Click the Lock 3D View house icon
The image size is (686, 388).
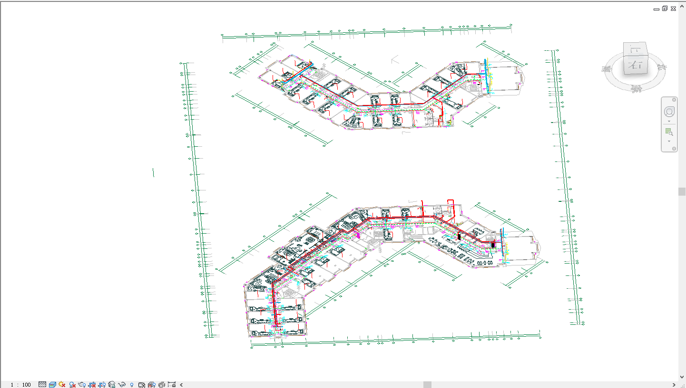click(112, 385)
